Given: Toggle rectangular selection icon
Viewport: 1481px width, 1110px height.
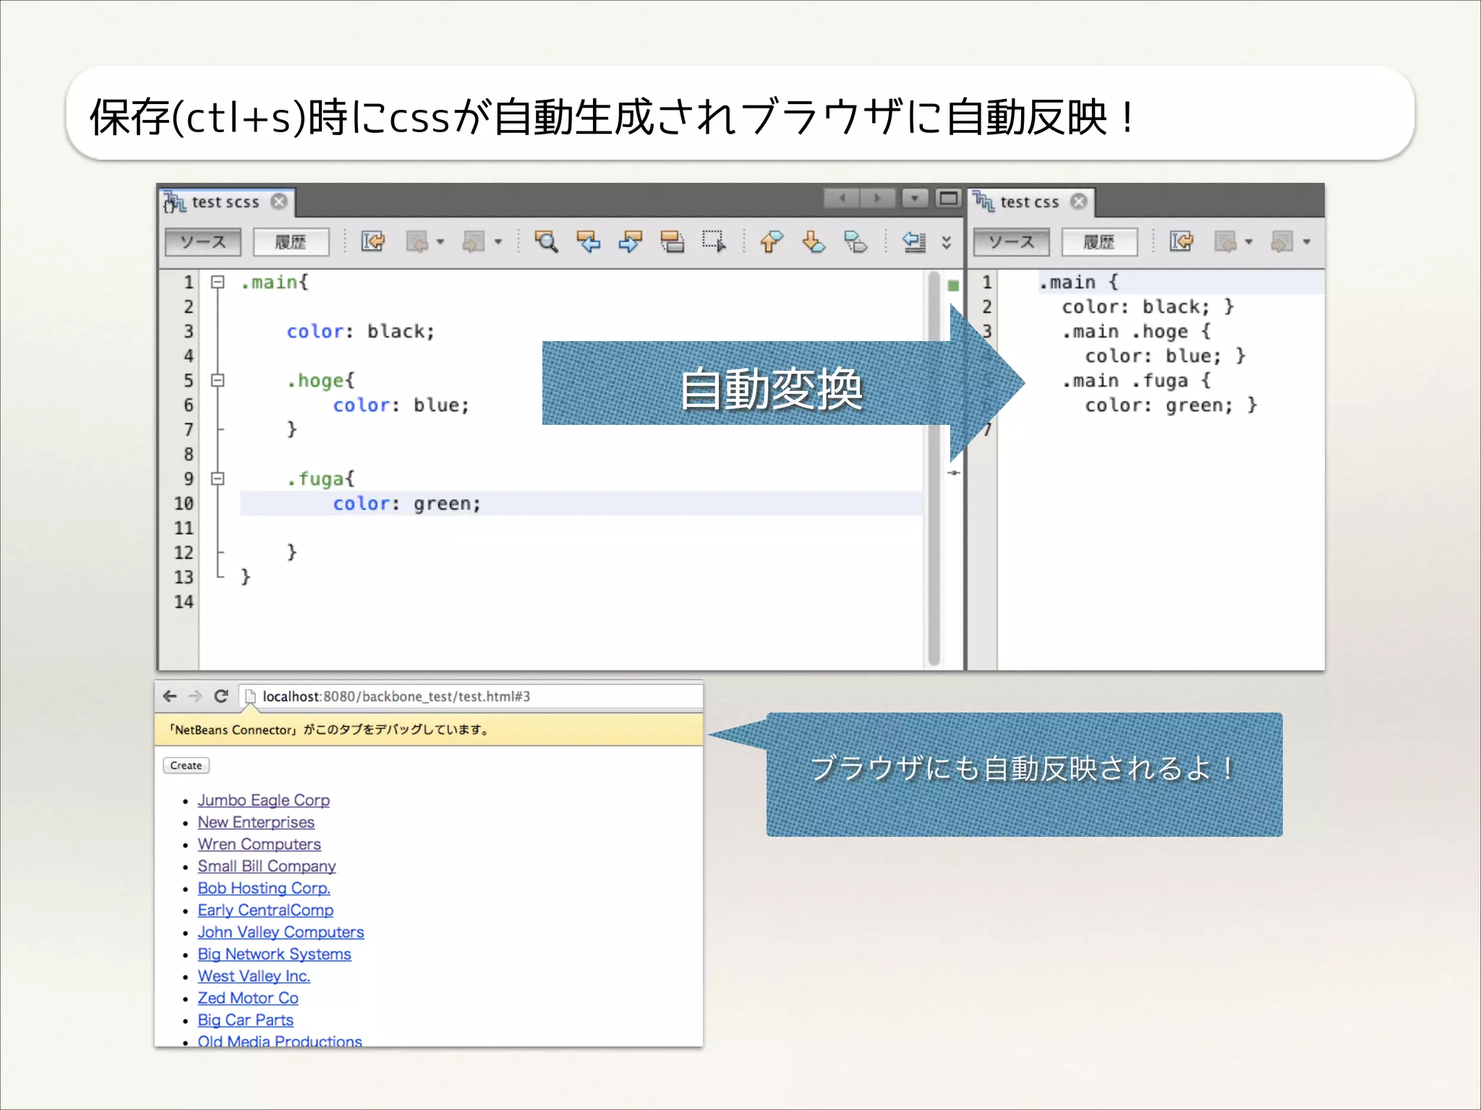Looking at the screenshot, I should (714, 241).
